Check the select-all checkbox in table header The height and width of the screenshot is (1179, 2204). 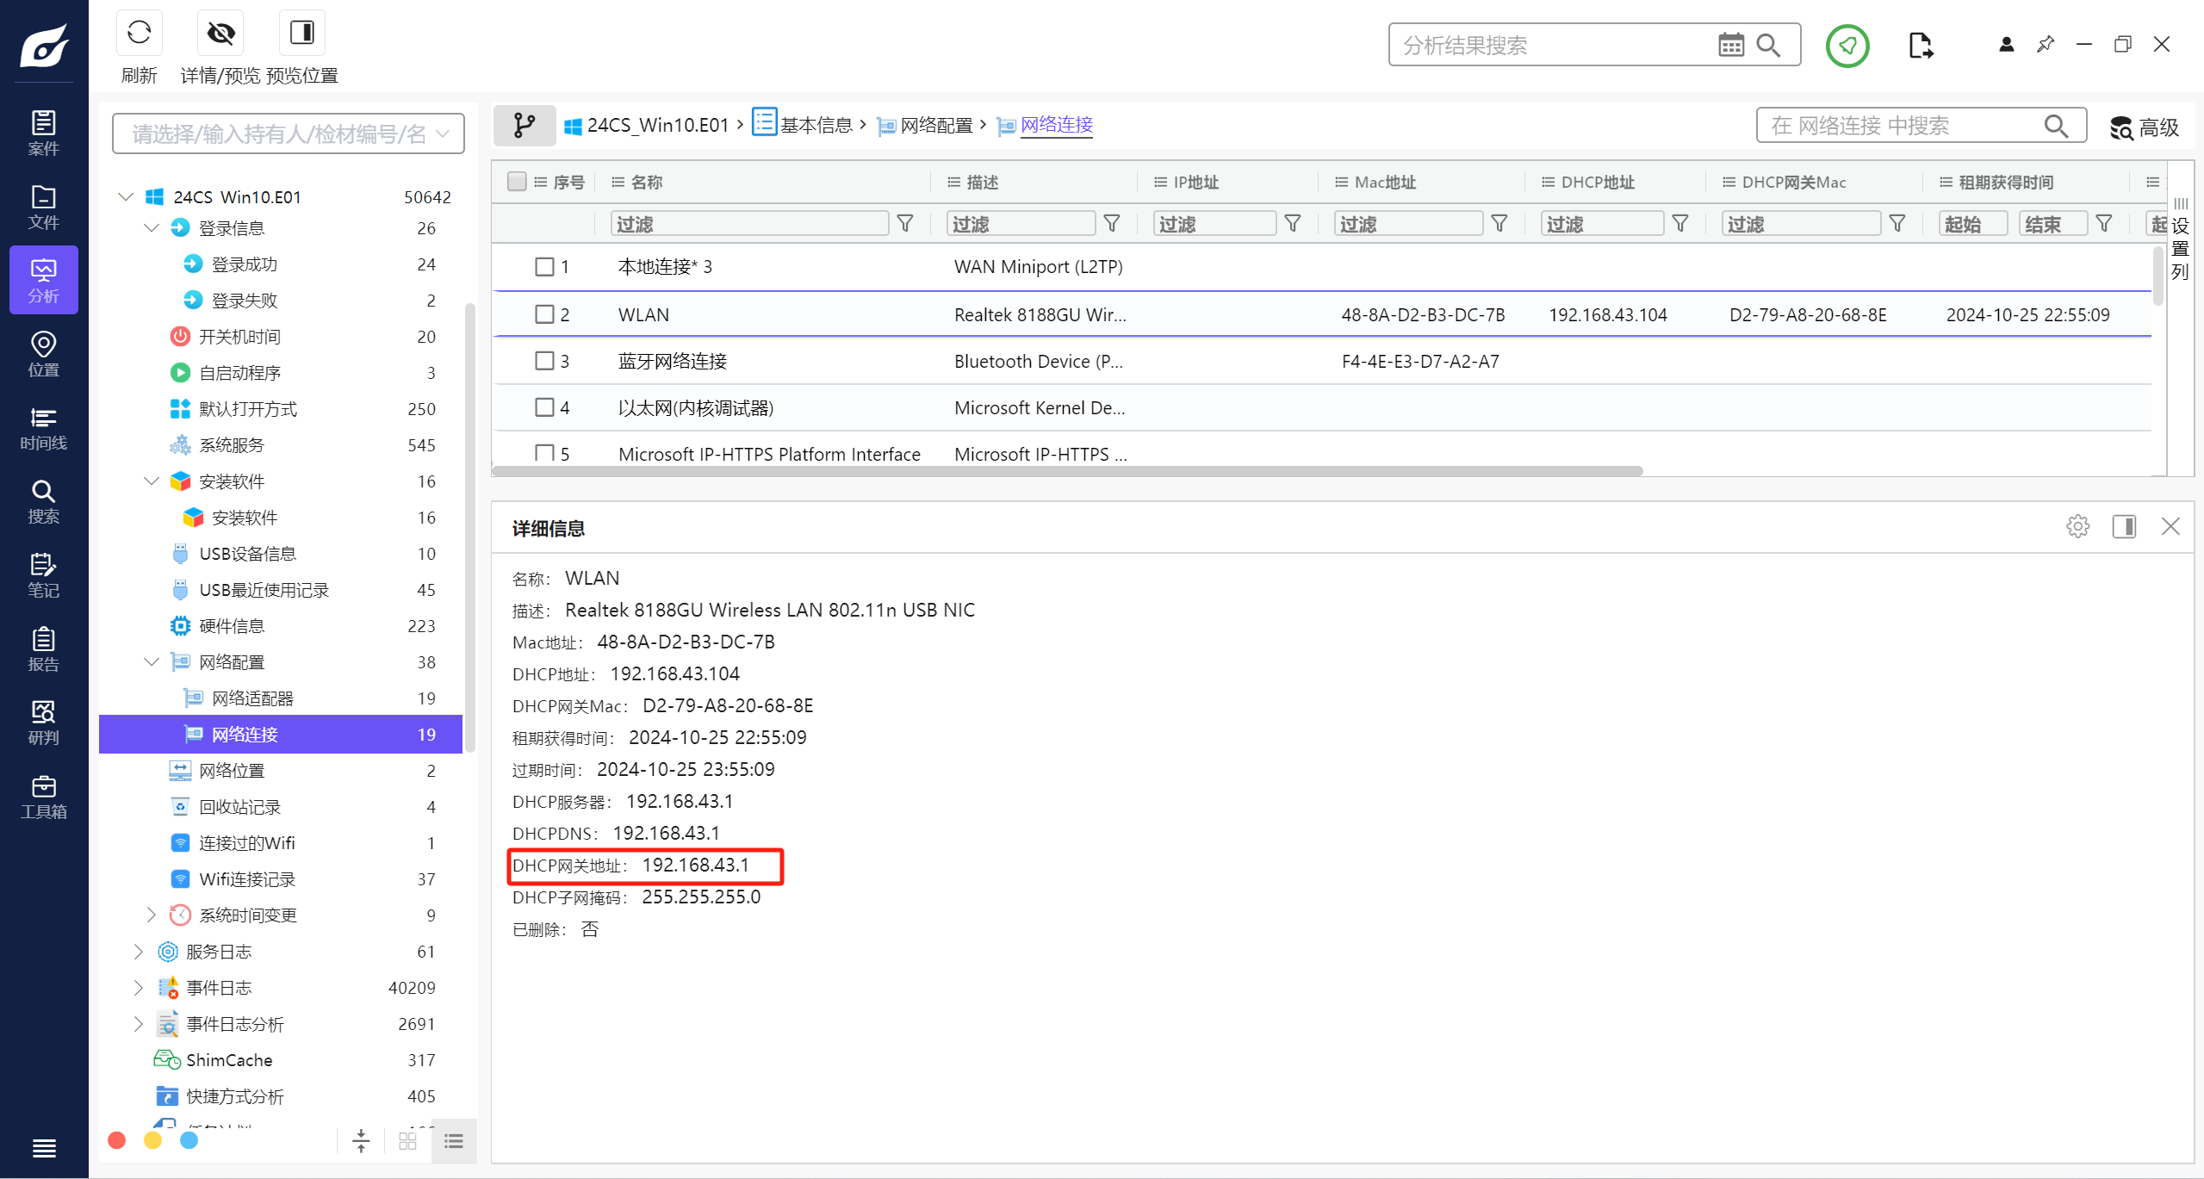point(517,181)
